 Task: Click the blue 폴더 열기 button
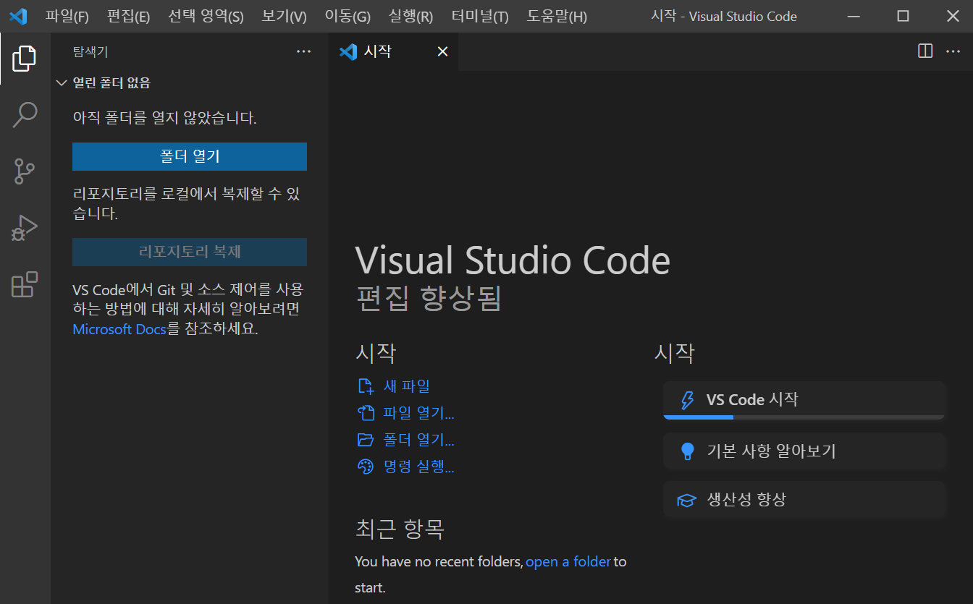tap(190, 156)
